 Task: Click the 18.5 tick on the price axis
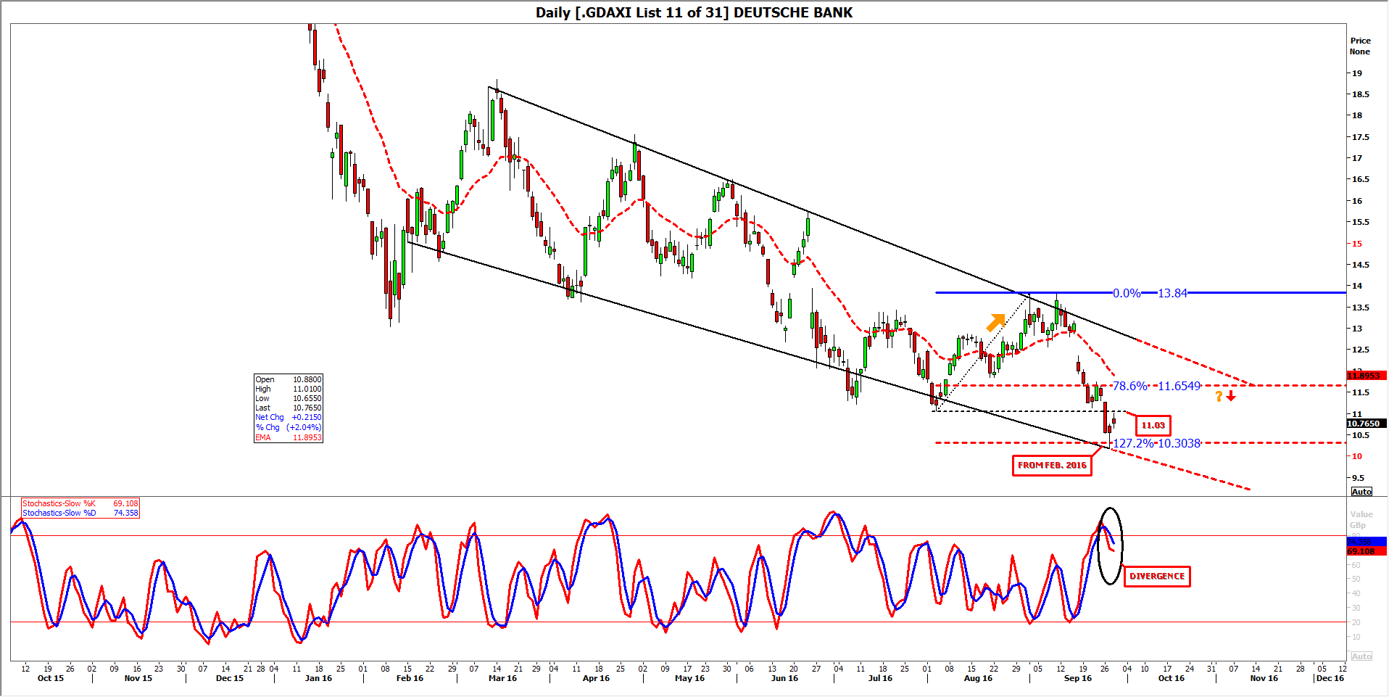[x=1360, y=94]
